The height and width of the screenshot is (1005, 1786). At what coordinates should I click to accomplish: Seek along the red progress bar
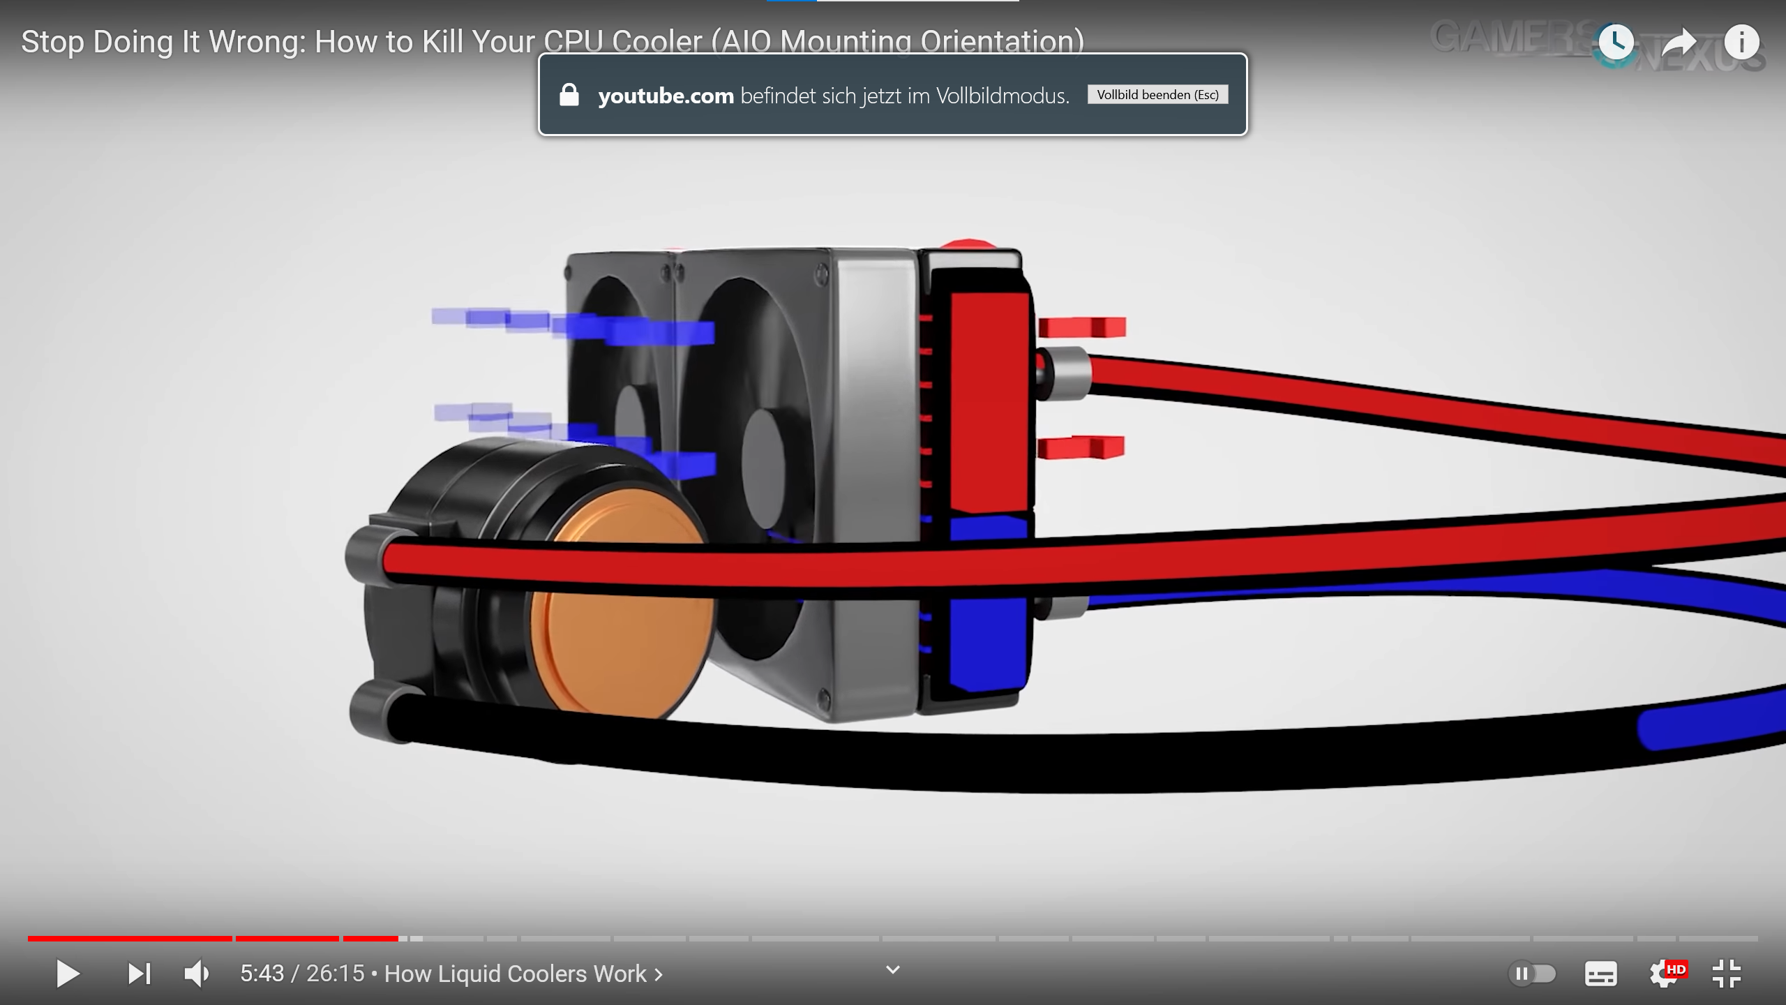tap(209, 939)
